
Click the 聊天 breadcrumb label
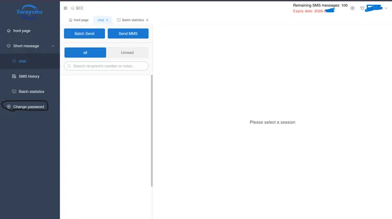pyautogui.click(x=79, y=8)
